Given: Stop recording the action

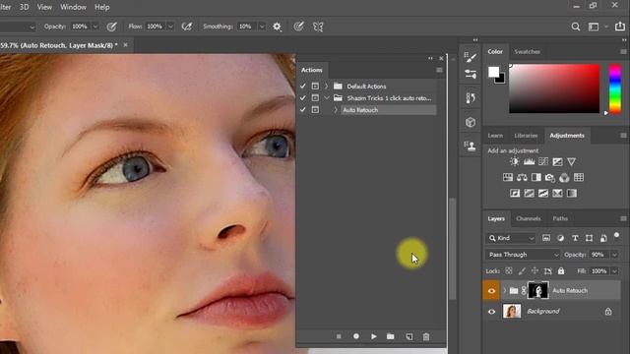Looking at the screenshot, I should (339, 336).
